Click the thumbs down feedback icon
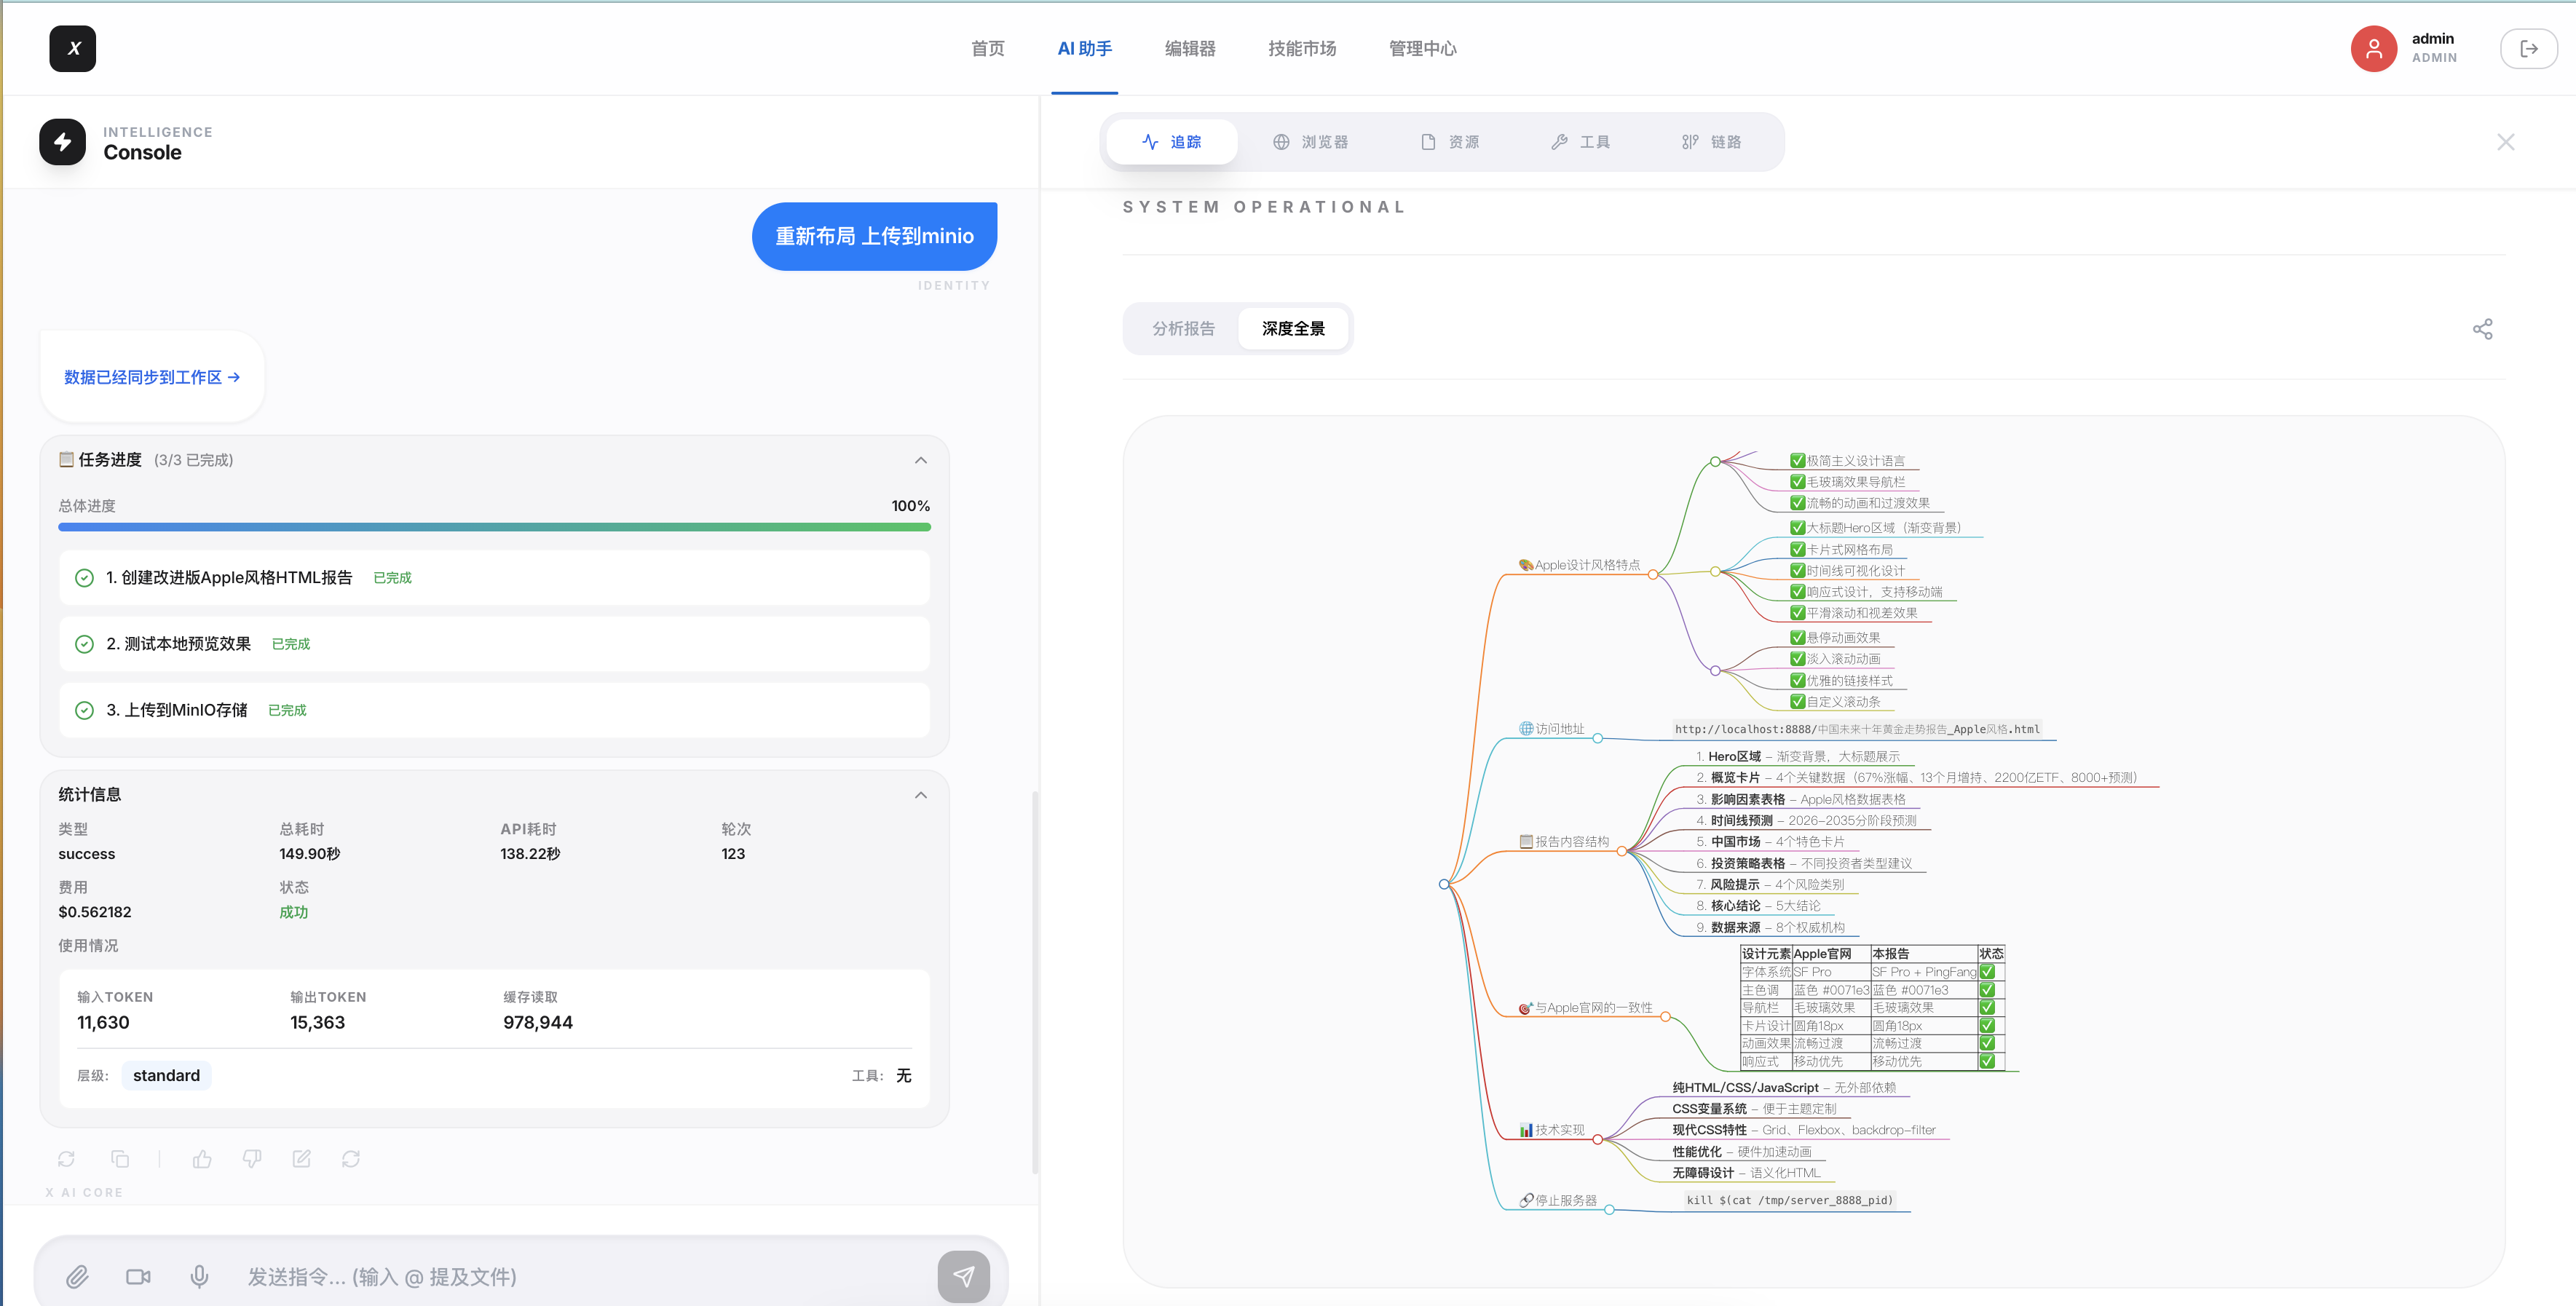The image size is (2576, 1306). 252,1158
